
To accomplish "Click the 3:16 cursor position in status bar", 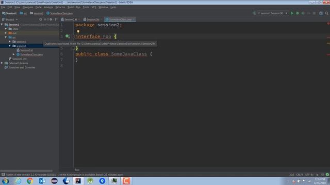I will (291, 175).
